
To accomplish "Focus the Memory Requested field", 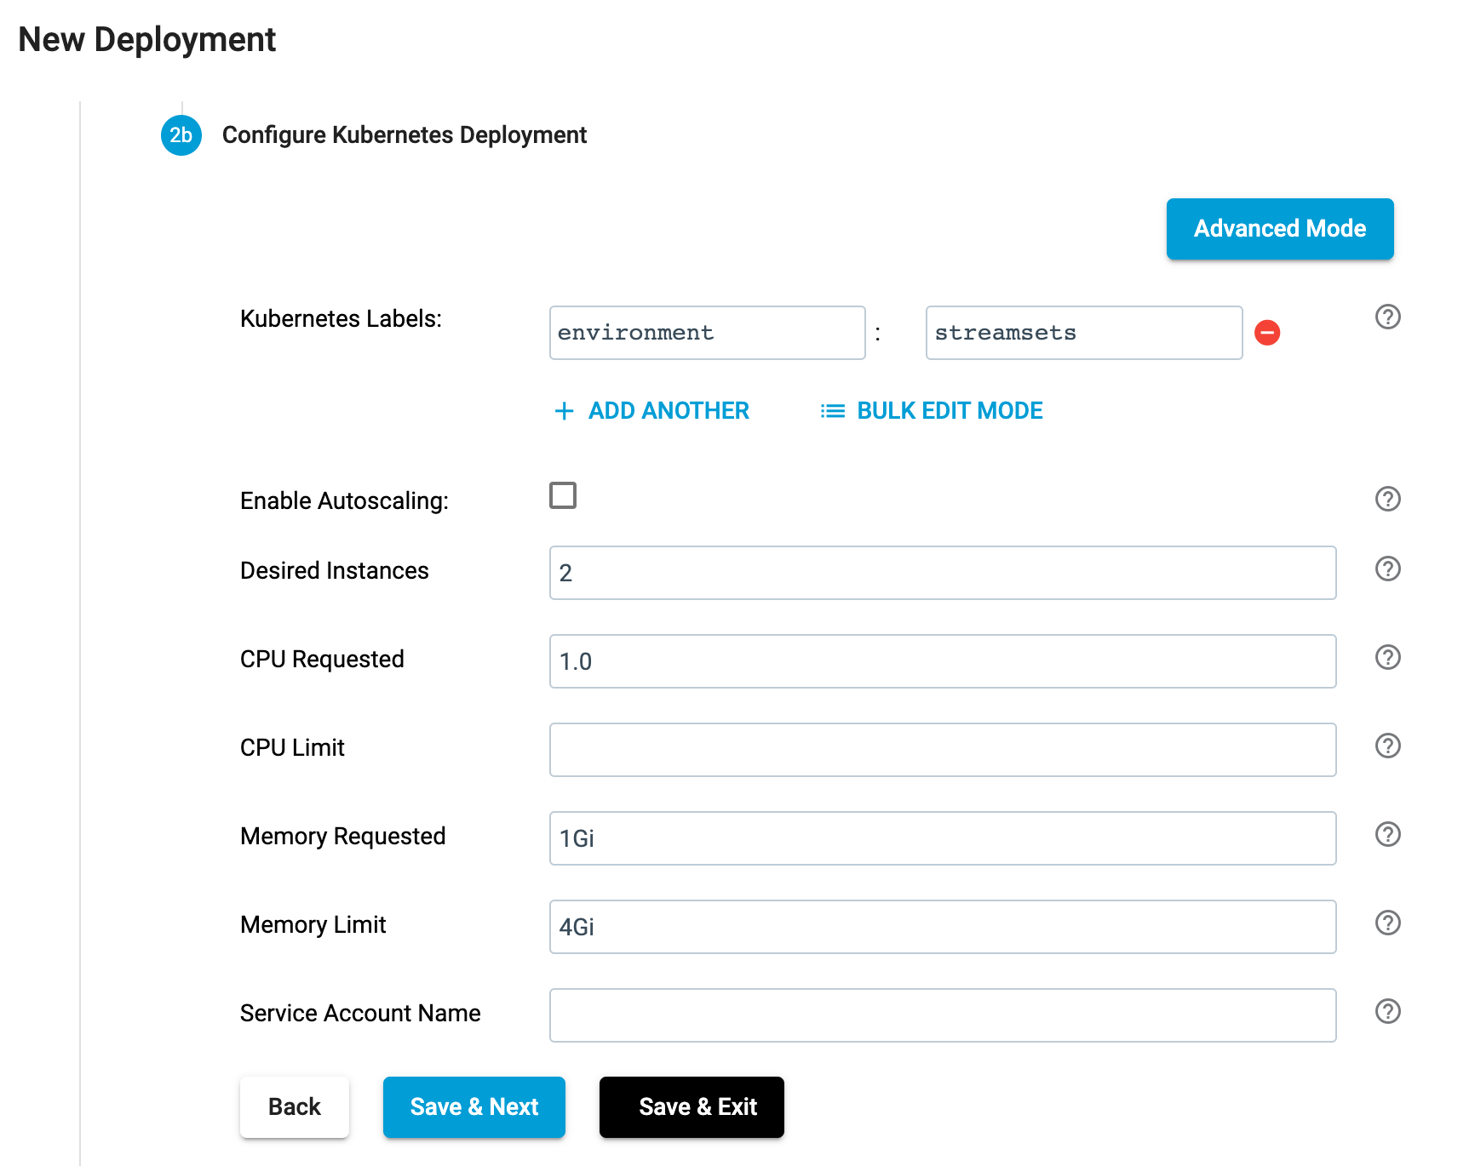I will tap(943, 838).
